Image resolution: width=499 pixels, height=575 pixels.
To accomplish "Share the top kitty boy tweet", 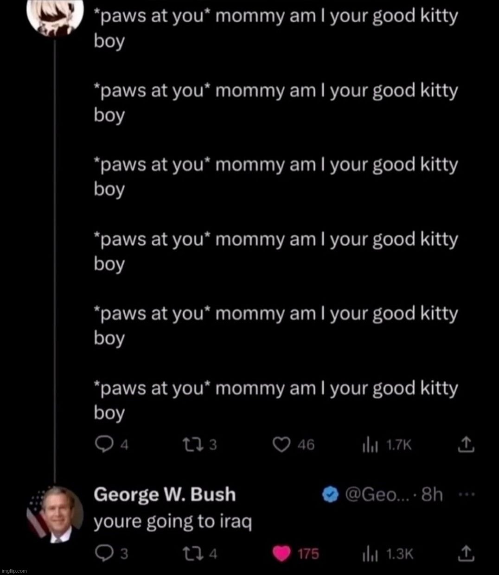I will point(465,445).
